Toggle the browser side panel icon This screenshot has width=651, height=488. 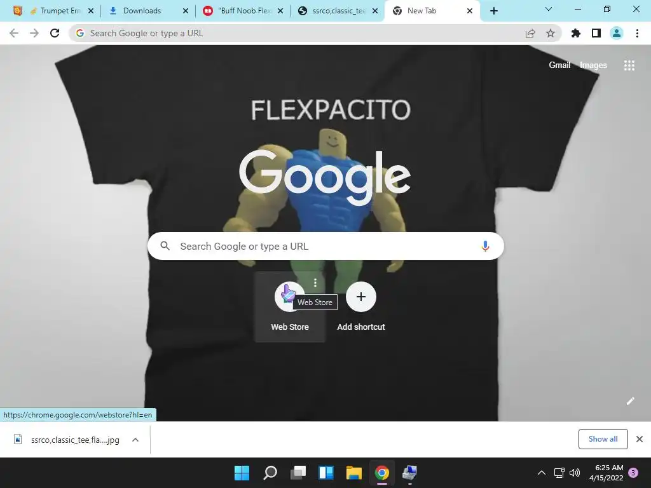[596, 33]
